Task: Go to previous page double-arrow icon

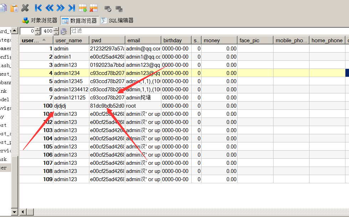Action: [x=50, y=8]
